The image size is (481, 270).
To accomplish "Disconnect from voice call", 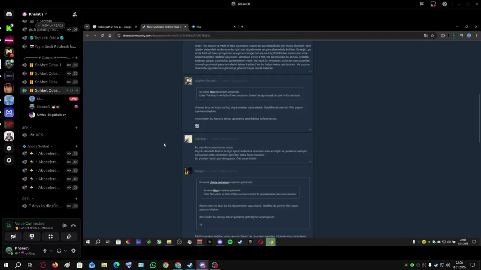I will tap(73, 226).
